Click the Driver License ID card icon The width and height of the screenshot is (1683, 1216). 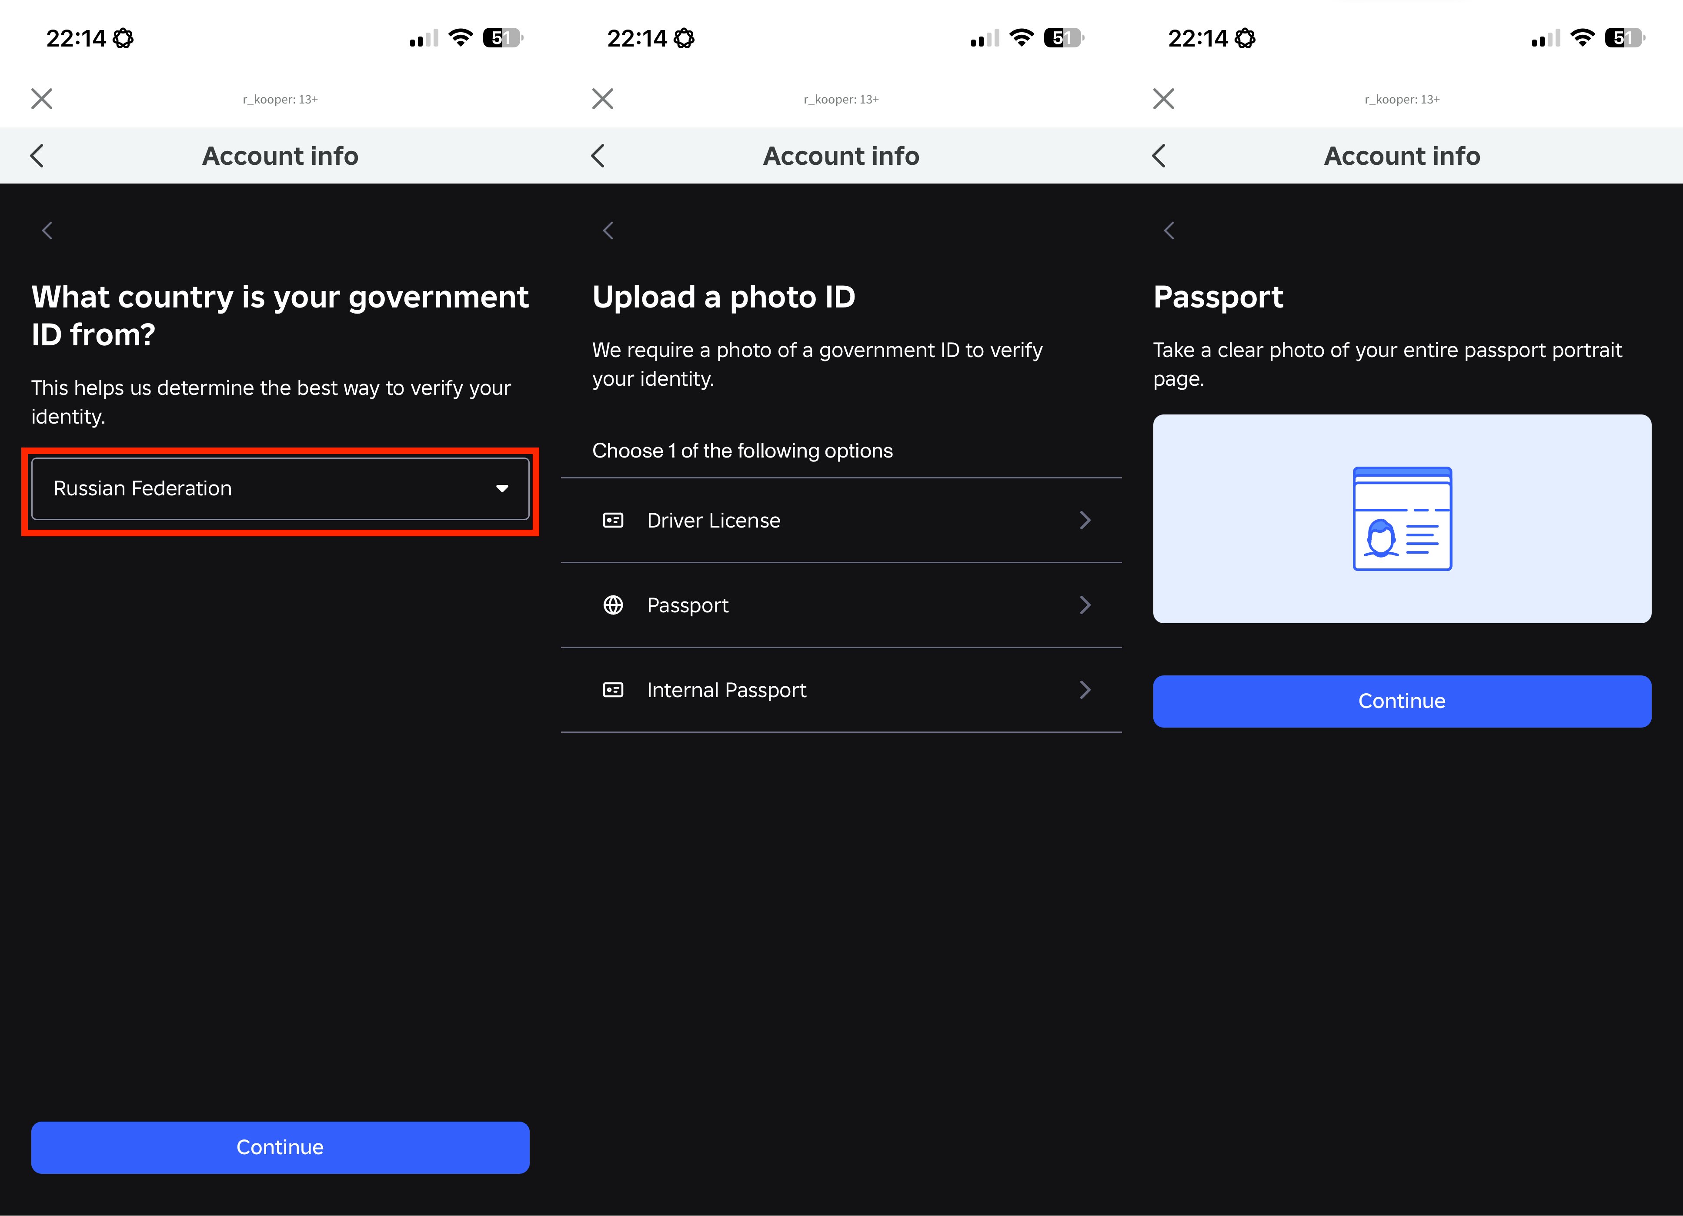613,520
